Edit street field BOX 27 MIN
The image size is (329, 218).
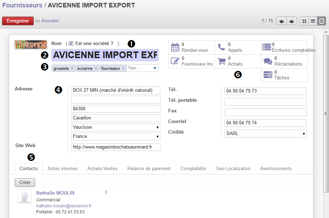pos(116,90)
